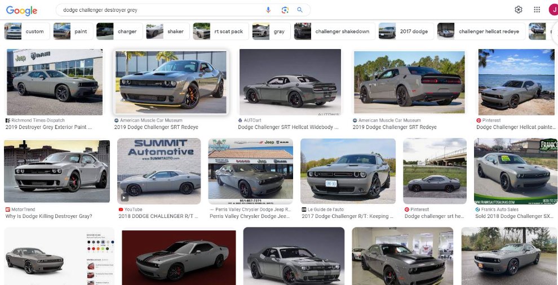Filter by "challenger hellcat redeye" chip

481,32
